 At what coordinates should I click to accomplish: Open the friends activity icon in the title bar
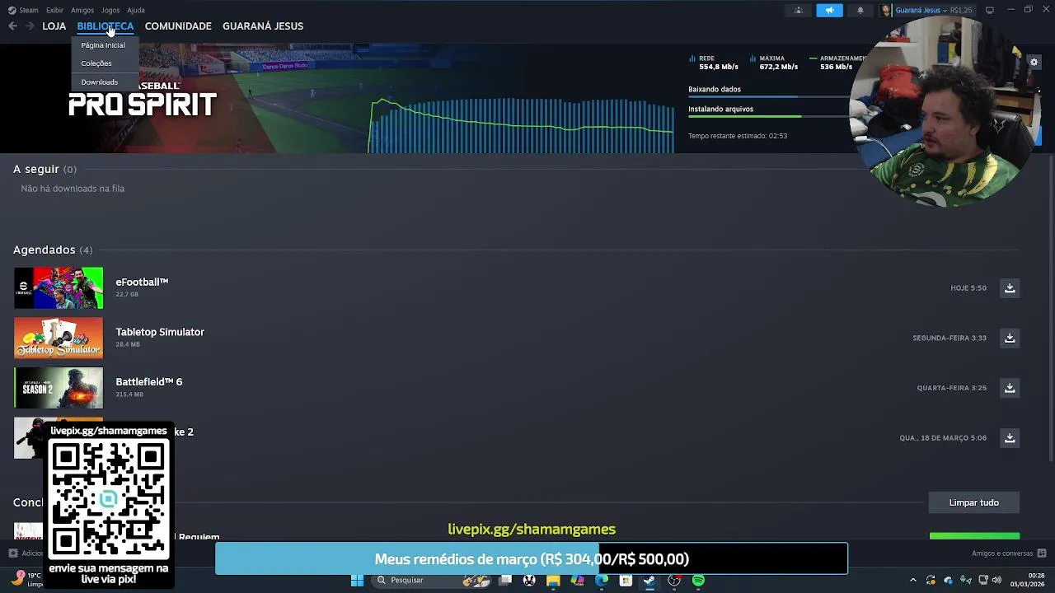pos(798,10)
